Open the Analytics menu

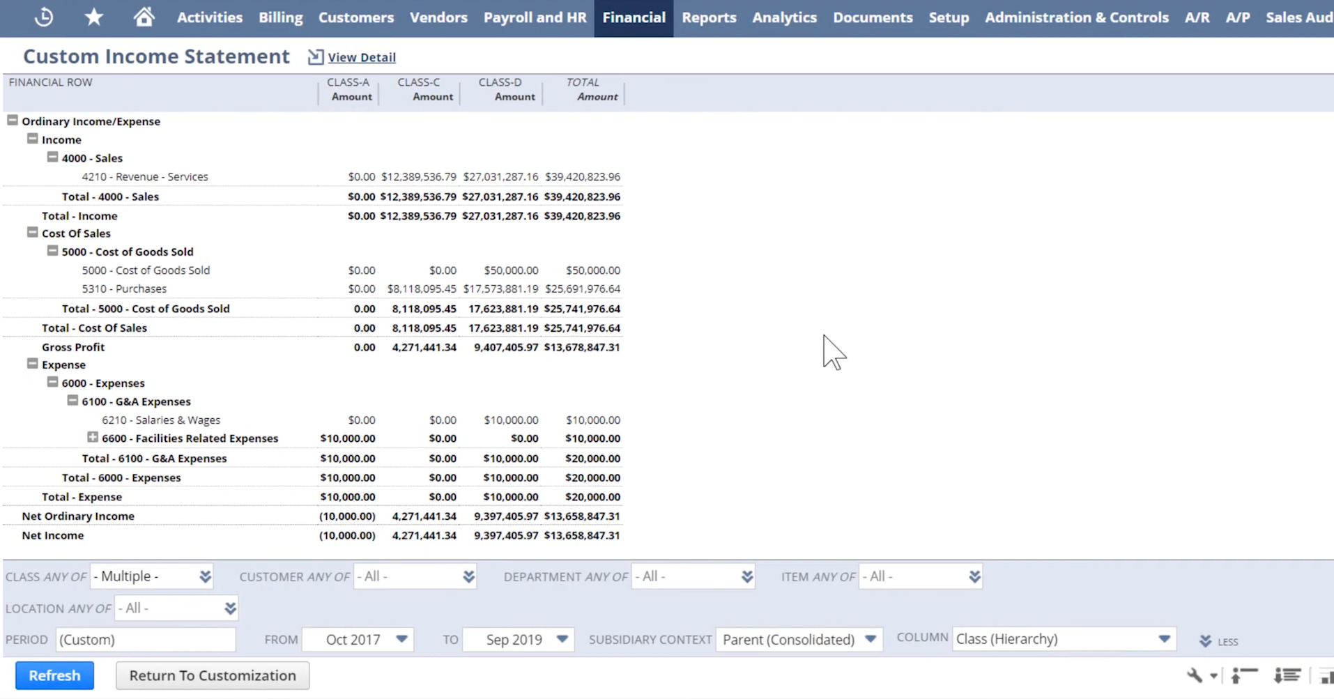[x=785, y=17]
